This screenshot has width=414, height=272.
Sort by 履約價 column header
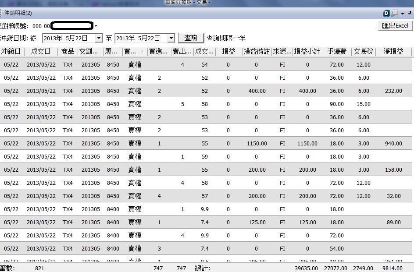[x=113, y=51]
